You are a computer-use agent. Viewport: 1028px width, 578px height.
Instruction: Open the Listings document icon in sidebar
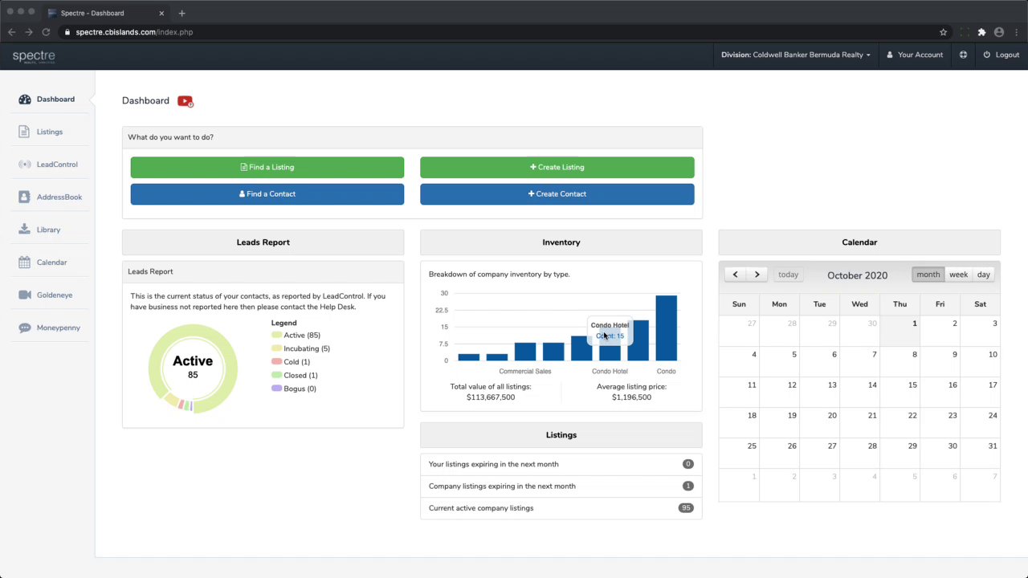pos(24,132)
